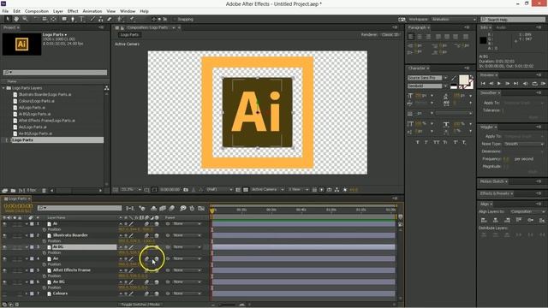The height and width of the screenshot is (308, 548).
Task: Select the Selection arrow tool
Action: 8,19
